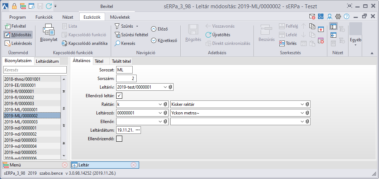This screenshot has width=379, height=179.
Task: Jump to the last record with double-down arrow
Action: (64, 143)
